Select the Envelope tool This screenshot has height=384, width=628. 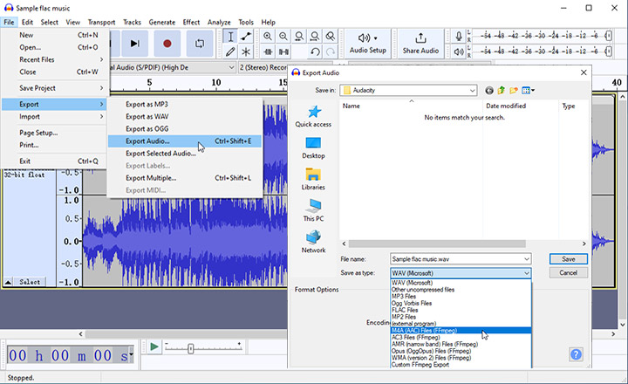[246, 37]
